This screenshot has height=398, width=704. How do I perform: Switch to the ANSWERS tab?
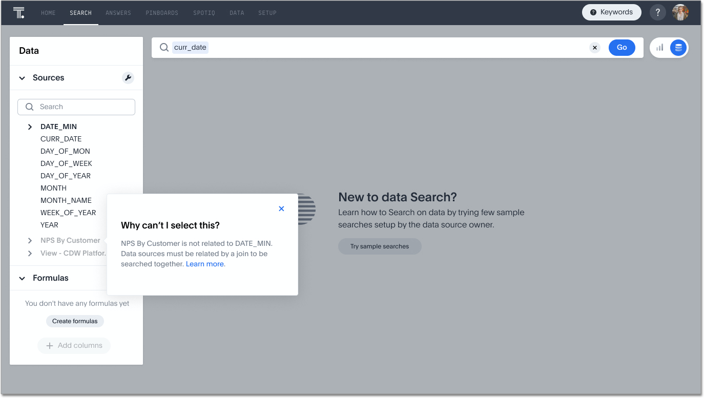click(118, 12)
